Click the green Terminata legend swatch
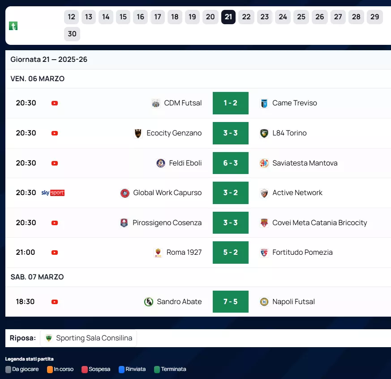 tap(157, 370)
